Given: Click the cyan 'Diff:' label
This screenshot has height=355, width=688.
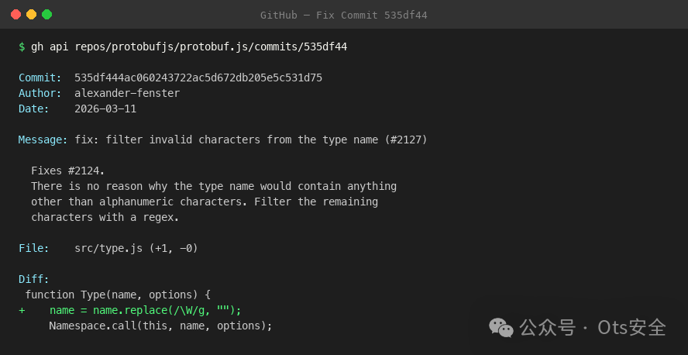Looking at the screenshot, I should point(34,279).
